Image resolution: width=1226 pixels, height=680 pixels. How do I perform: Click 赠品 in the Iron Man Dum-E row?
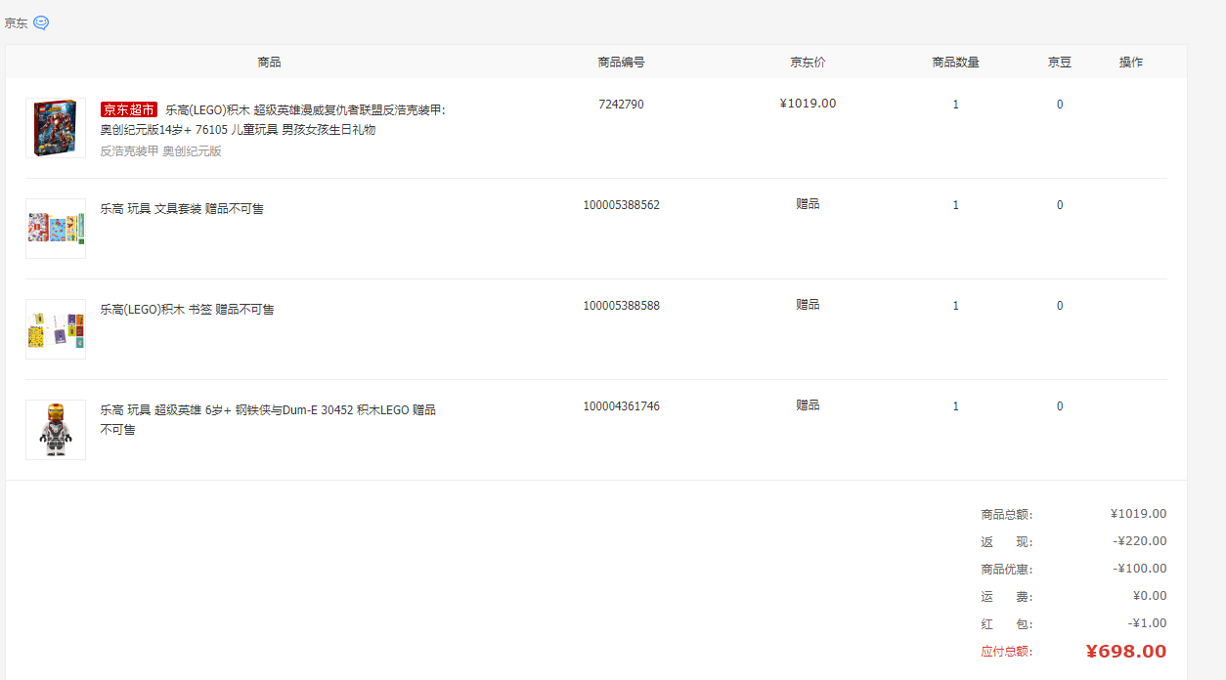coord(809,405)
